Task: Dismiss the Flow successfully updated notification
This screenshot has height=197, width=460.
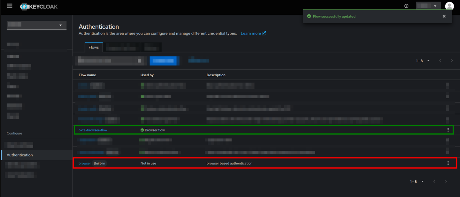Action: pos(444,16)
